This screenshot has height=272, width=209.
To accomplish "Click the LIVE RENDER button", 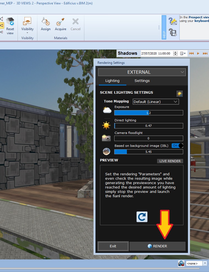I will click(170, 161).
